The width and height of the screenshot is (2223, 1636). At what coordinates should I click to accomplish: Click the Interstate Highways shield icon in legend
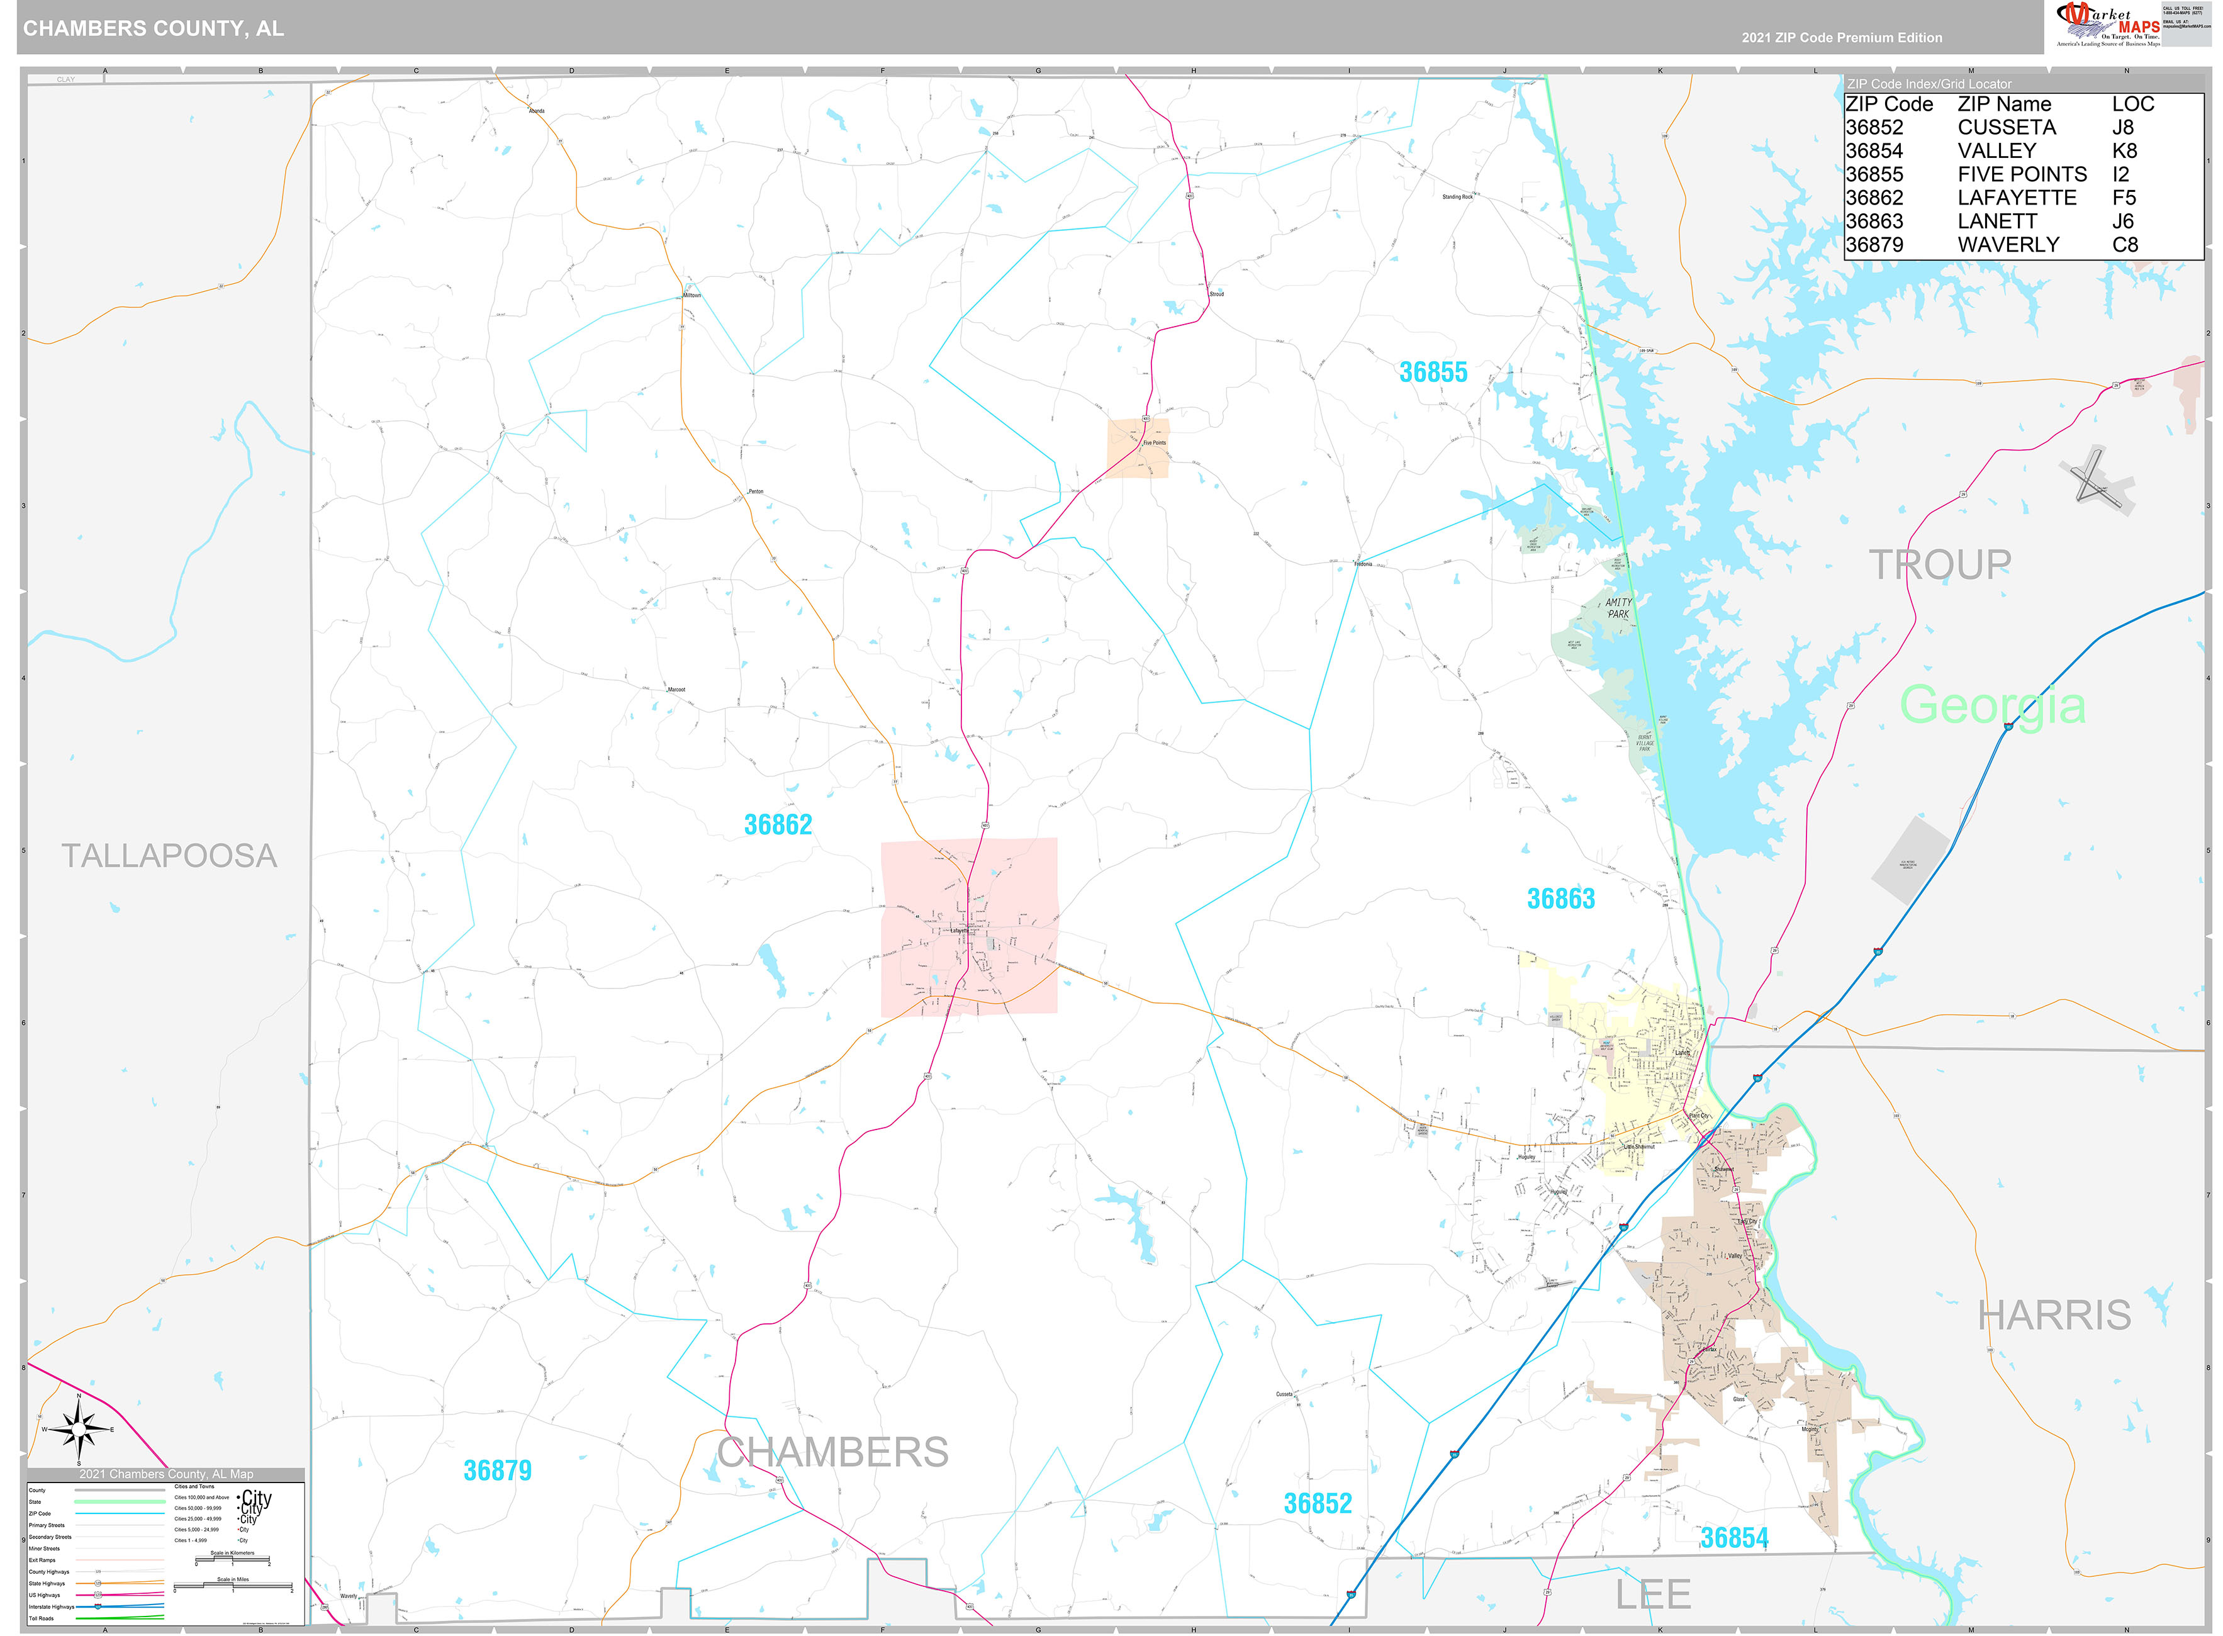pyautogui.click(x=97, y=1606)
